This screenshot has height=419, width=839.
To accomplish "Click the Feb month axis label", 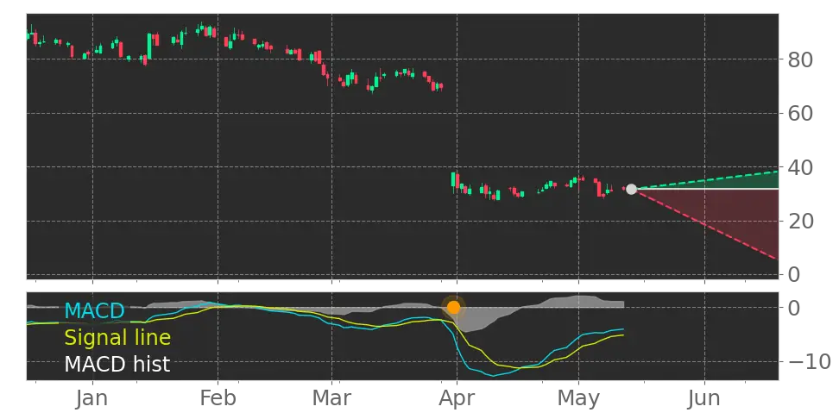I will pyautogui.click(x=218, y=398).
